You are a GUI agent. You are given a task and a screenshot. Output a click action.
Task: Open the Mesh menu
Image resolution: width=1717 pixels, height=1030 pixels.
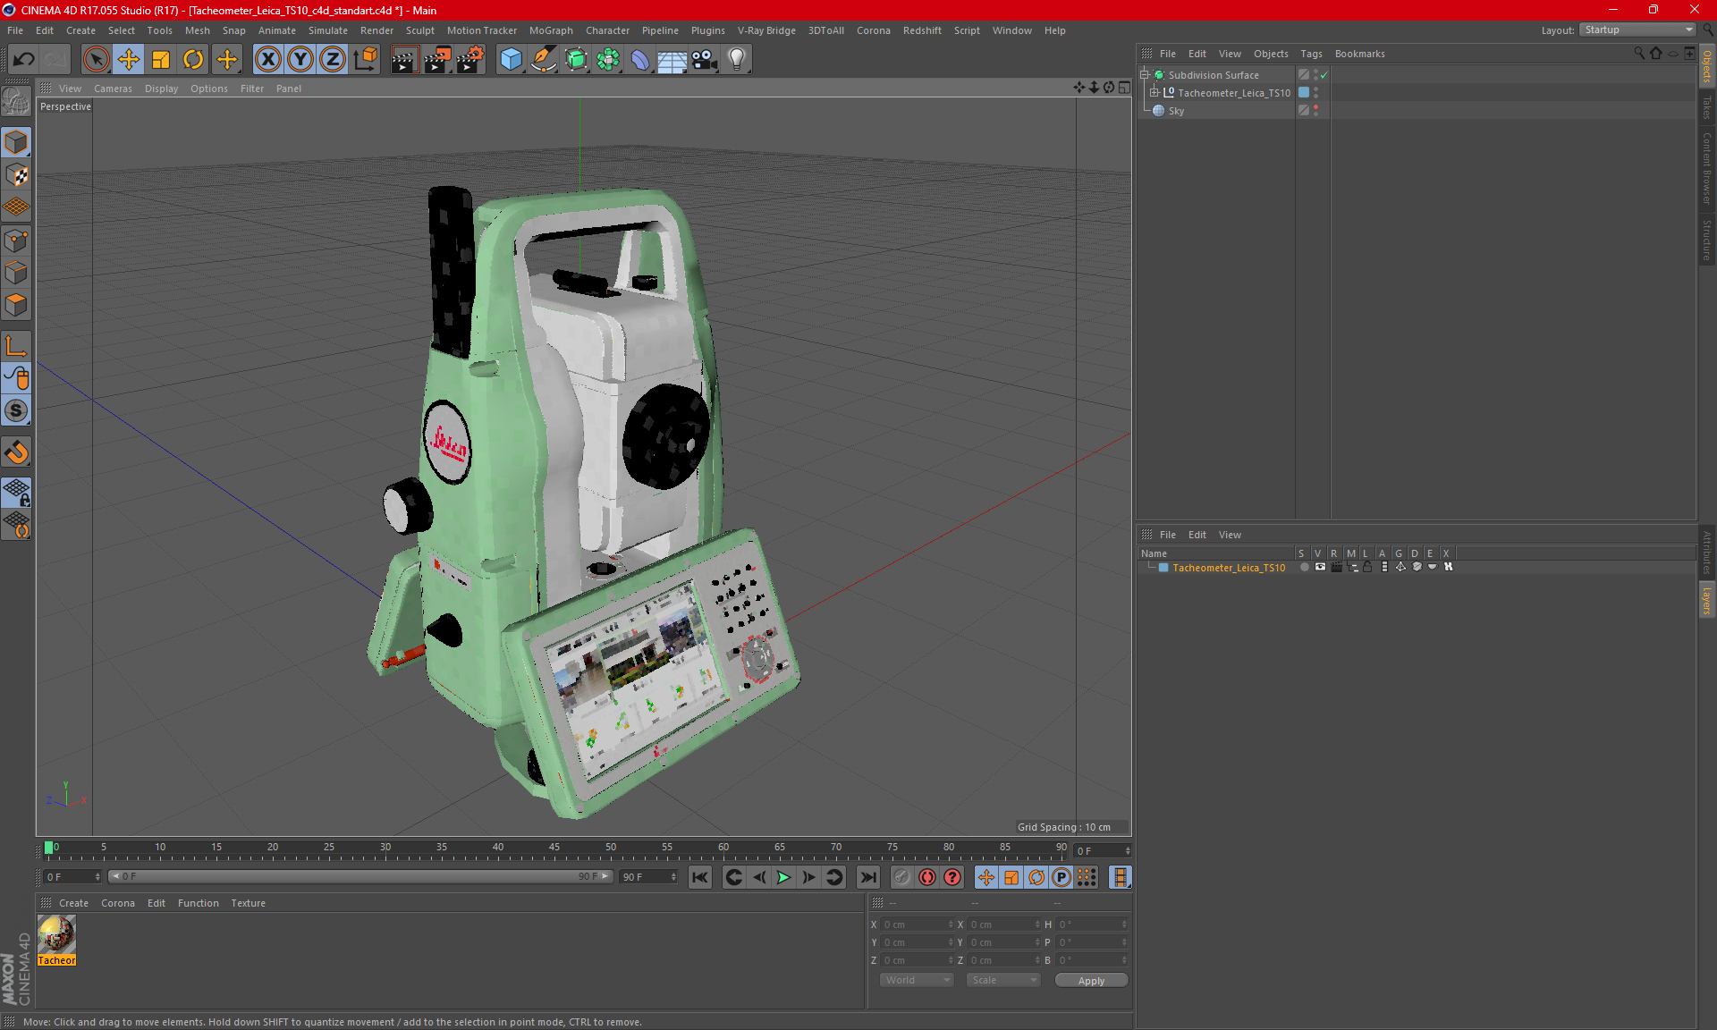click(197, 30)
